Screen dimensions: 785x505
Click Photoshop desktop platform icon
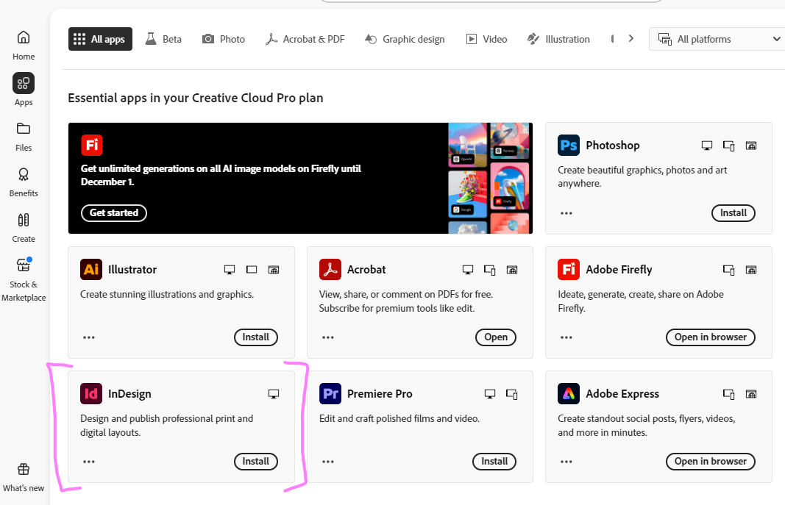point(706,146)
